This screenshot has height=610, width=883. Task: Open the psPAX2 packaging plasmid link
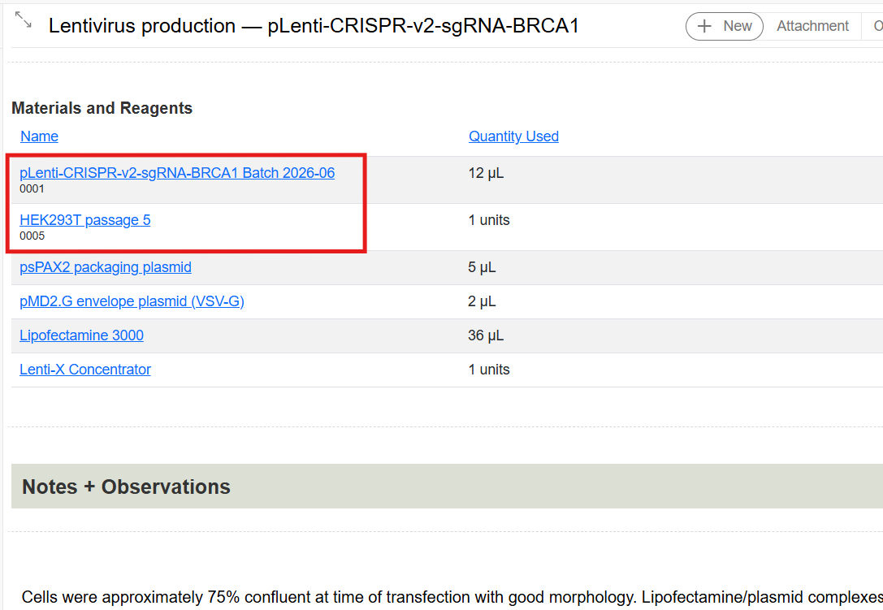pos(106,267)
